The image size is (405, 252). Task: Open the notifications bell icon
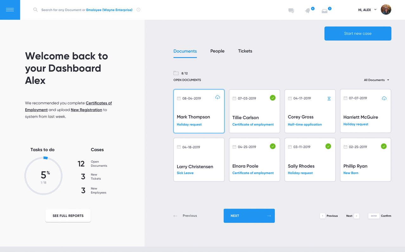(x=307, y=11)
